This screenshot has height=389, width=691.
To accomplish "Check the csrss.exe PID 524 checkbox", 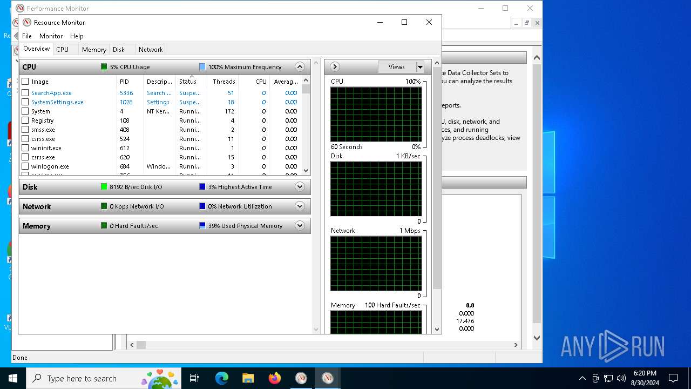I will pos(25,139).
